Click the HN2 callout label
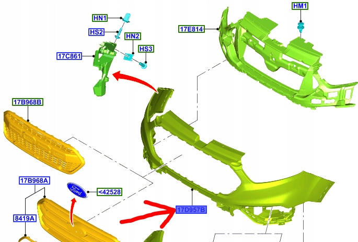The height and width of the screenshot is (242, 358). 133,36
